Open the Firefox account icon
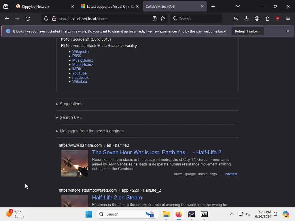The height and width of the screenshot is (221, 295). tap(257, 18)
